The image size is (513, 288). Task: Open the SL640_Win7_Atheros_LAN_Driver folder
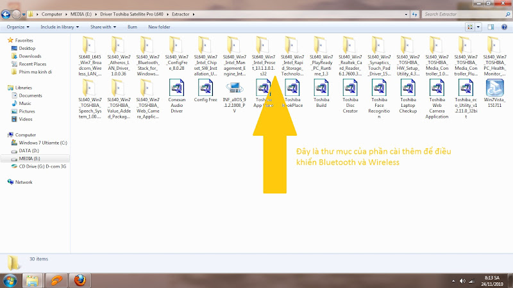click(x=119, y=56)
